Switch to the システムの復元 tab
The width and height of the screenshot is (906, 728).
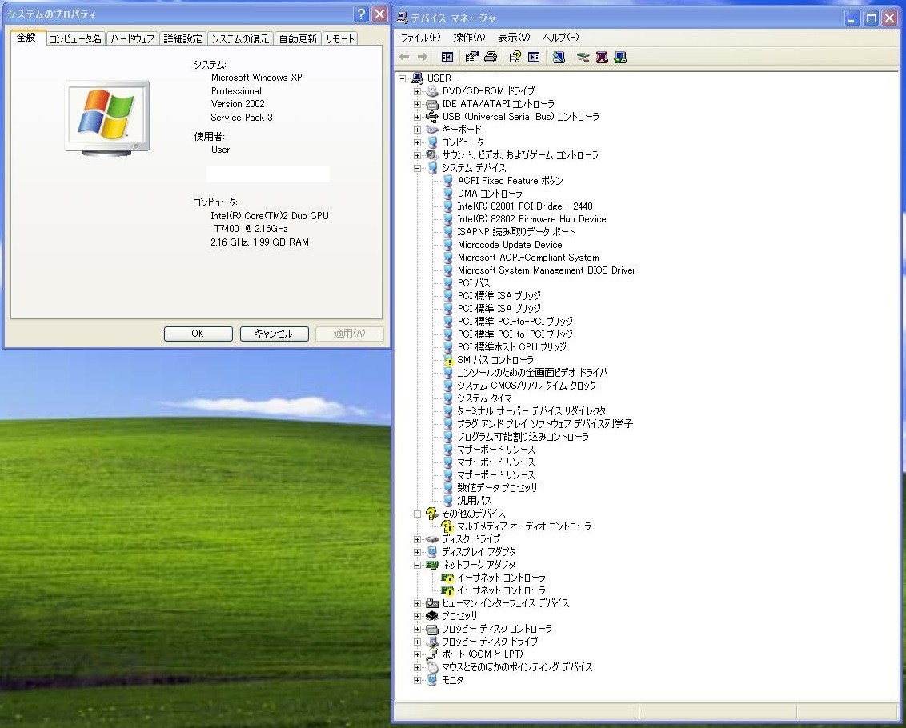(x=240, y=38)
